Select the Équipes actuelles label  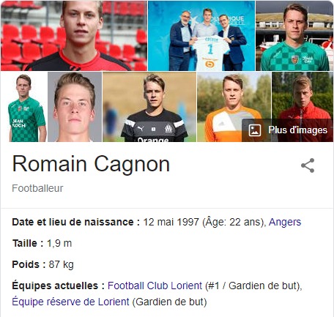coord(59,286)
